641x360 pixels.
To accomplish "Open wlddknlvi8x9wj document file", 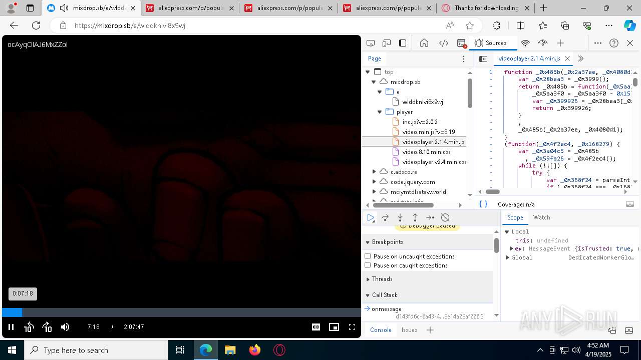I will 422,102.
